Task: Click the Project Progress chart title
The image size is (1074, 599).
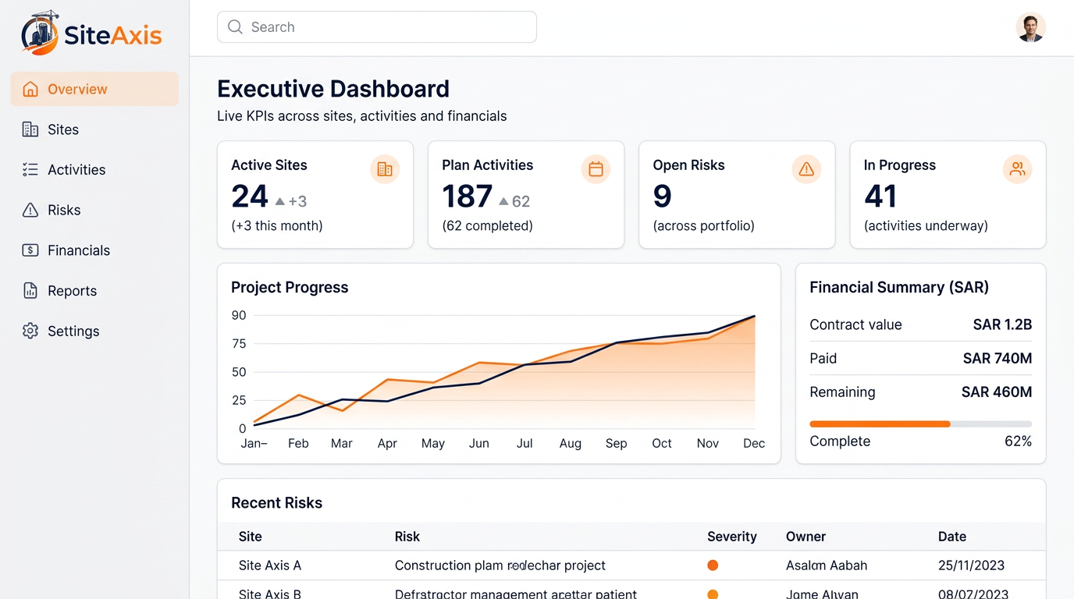Action: pyautogui.click(x=290, y=287)
